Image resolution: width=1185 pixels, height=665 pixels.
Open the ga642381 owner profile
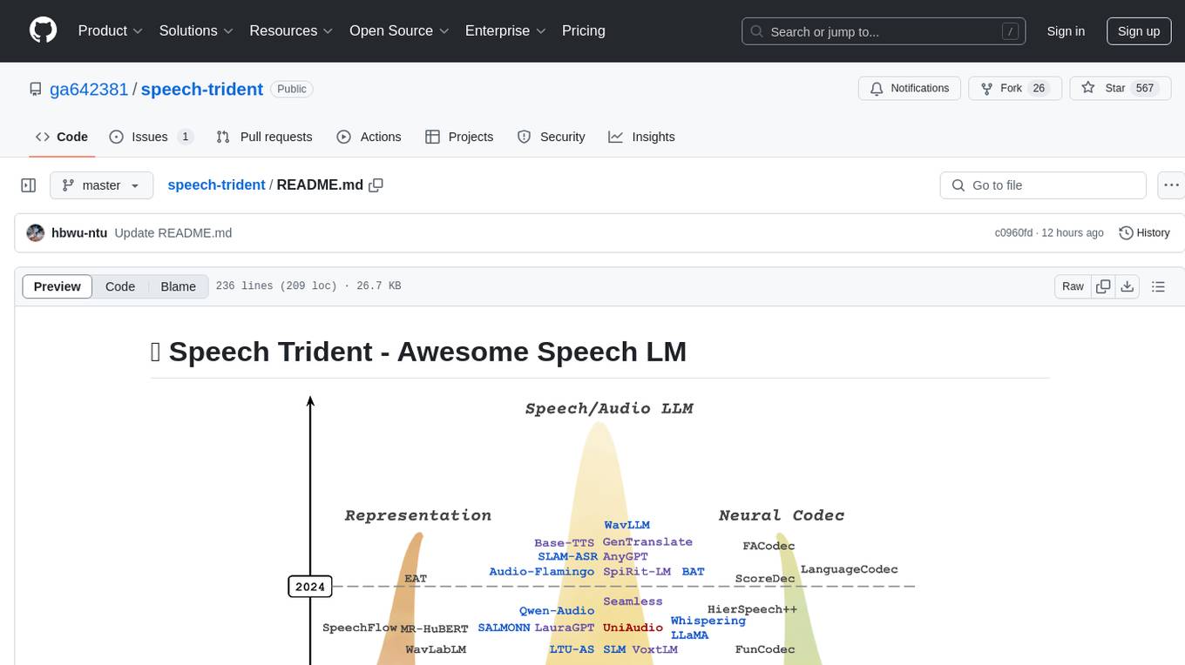pos(89,89)
